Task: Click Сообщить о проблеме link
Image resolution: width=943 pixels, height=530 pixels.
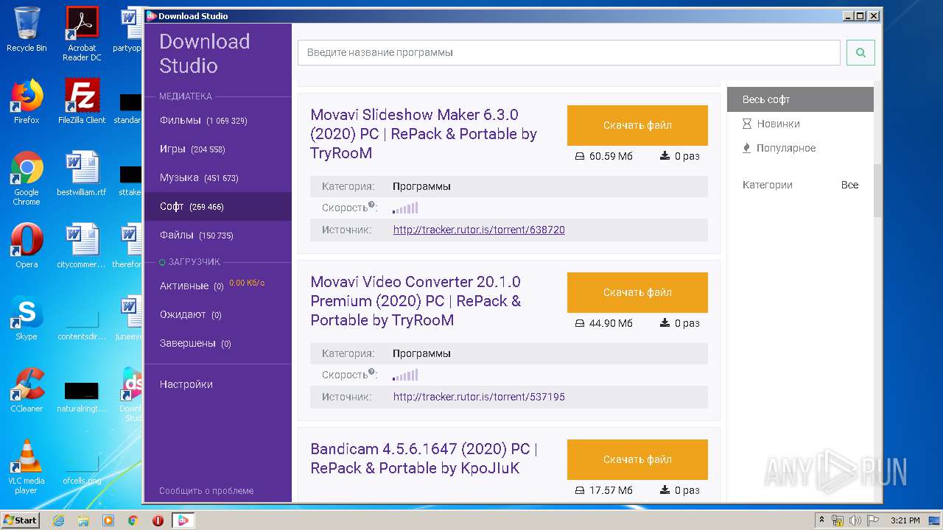Action: 206,490
